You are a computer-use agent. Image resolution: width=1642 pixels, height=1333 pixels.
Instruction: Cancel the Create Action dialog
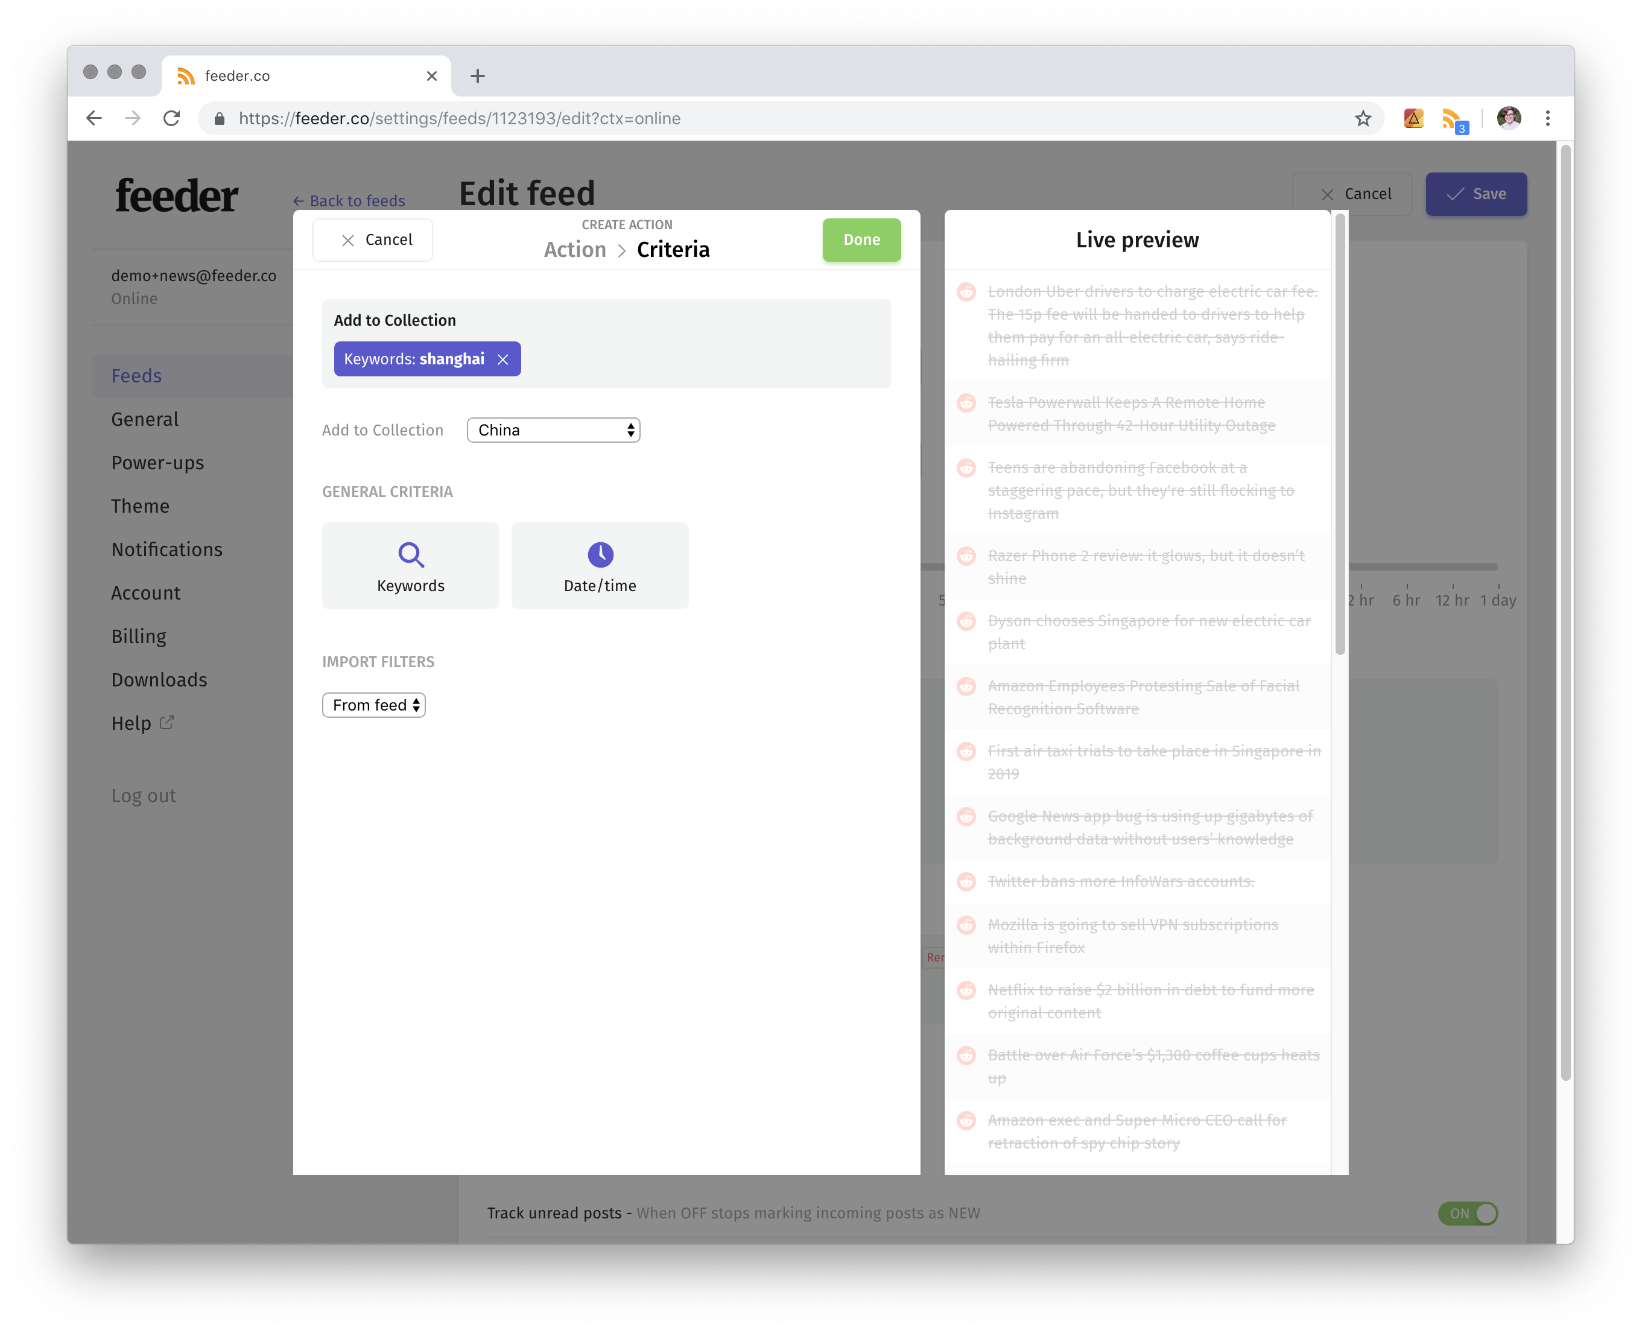pos(372,239)
